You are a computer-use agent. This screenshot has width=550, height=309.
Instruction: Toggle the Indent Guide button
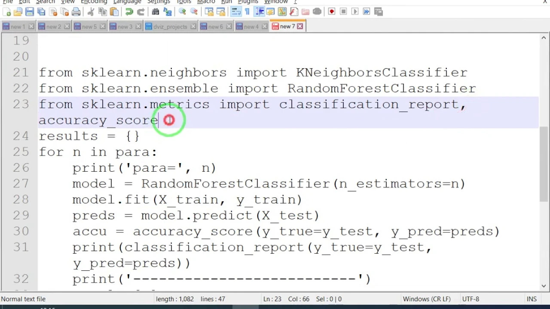coord(259,12)
